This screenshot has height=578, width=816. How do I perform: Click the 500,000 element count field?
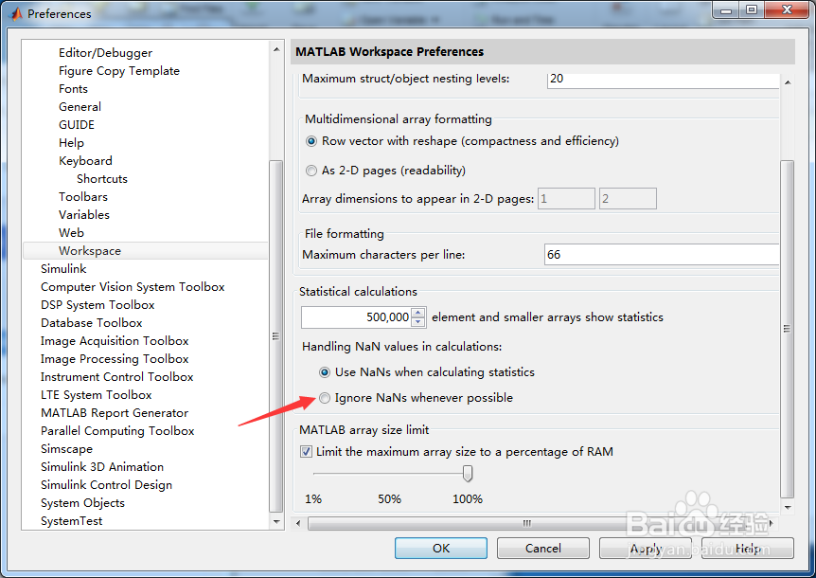[356, 317]
